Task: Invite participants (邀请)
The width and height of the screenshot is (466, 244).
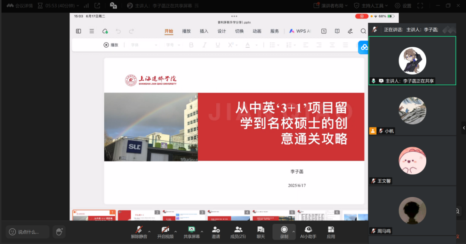Action: (216, 232)
